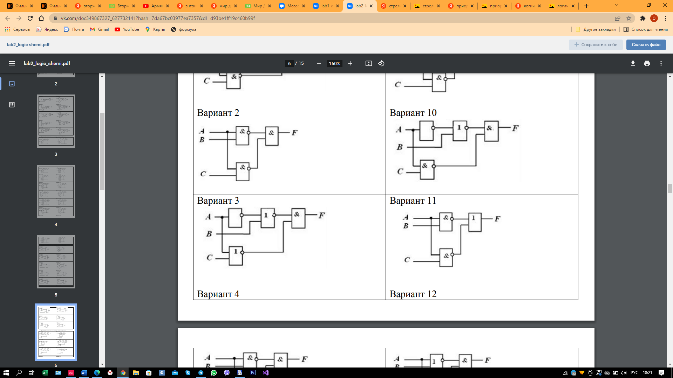Open PDF viewer more actions menu
673x378 pixels.
pos(661,63)
